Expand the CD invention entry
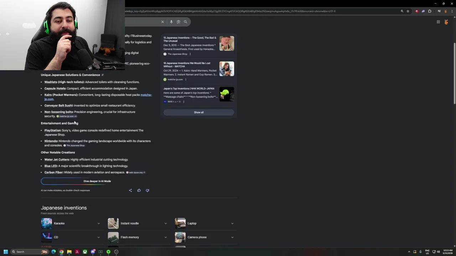 click(x=99, y=237)
